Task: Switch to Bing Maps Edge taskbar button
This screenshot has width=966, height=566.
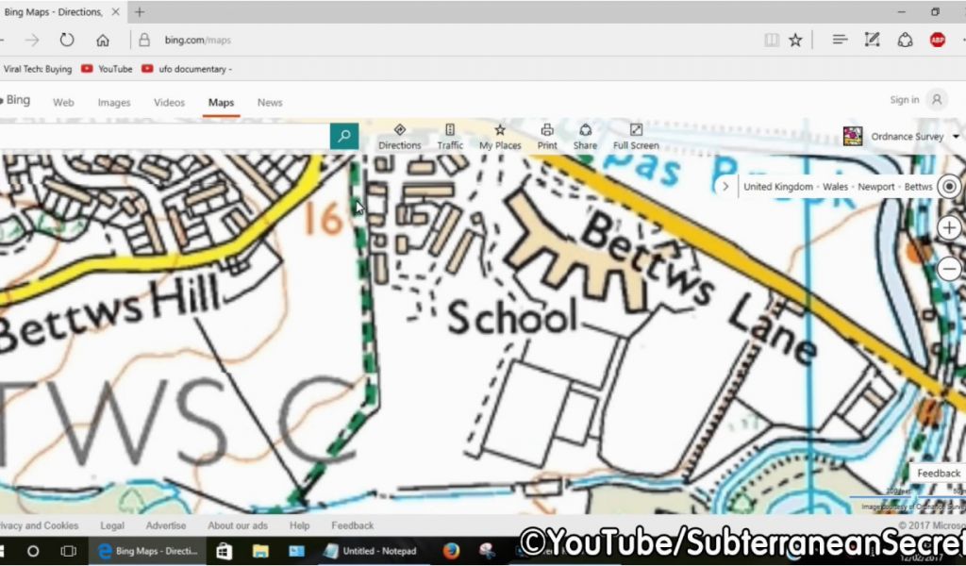Action: tap(150, 551)
